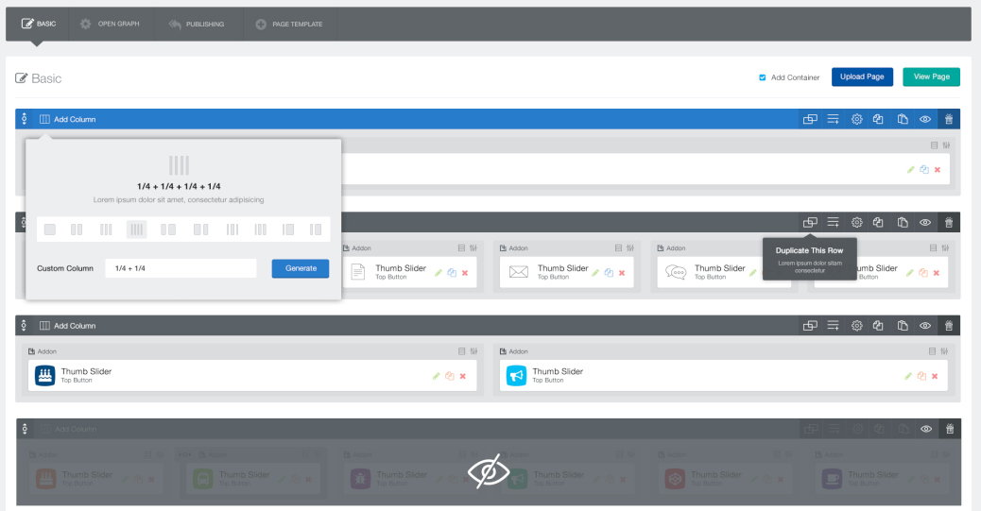Image resolution: width=981 pixels, height=511 pixels.
Task: Click paste clipboard icon in blue row bar
Action: pyautogui.click(x=903, y=119)
